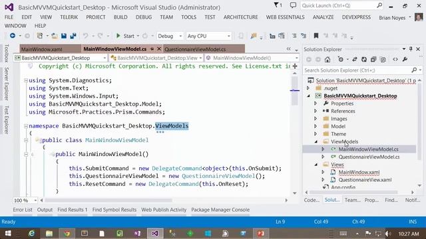Click the Sync with Active Document icon
Screen dimensions: 426x239
click(355, 59)
